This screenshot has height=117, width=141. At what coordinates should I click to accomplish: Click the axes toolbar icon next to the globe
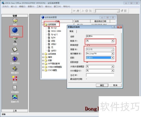(x=83, y=11)
